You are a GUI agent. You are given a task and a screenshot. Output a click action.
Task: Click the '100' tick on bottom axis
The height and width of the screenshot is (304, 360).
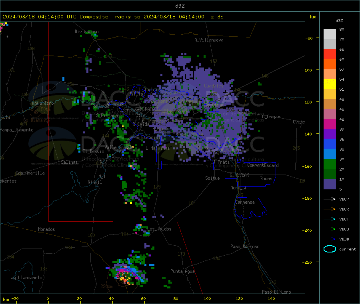(x=207, y=298)
